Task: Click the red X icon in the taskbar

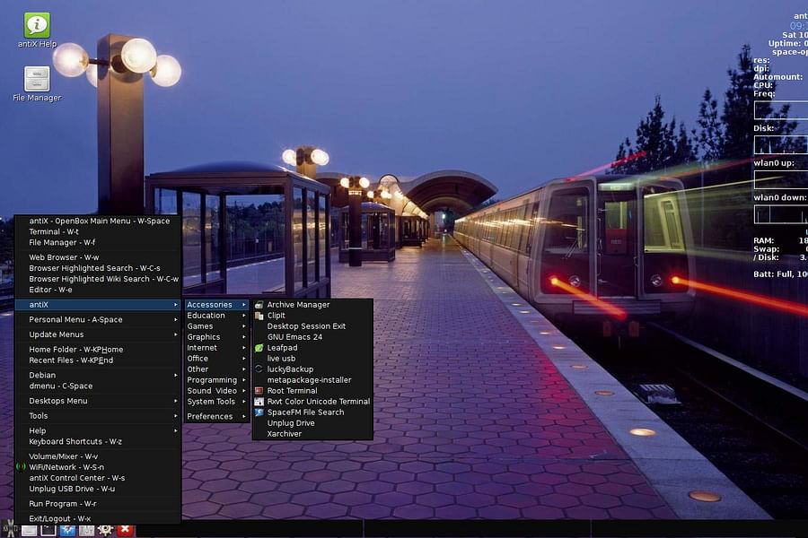Action: pos(123,530)
